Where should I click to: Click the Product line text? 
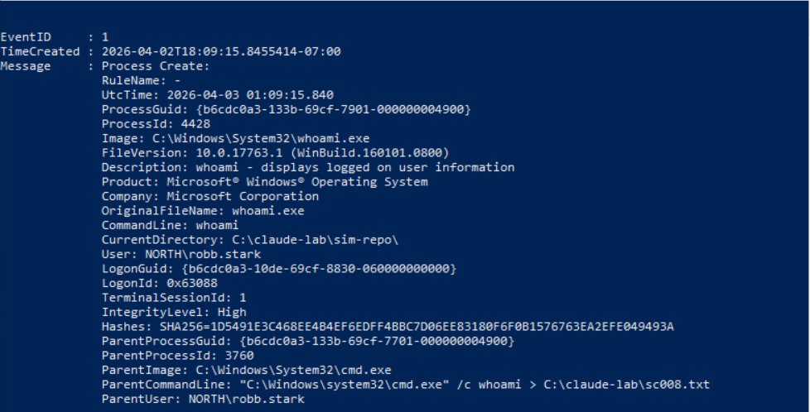264,182
